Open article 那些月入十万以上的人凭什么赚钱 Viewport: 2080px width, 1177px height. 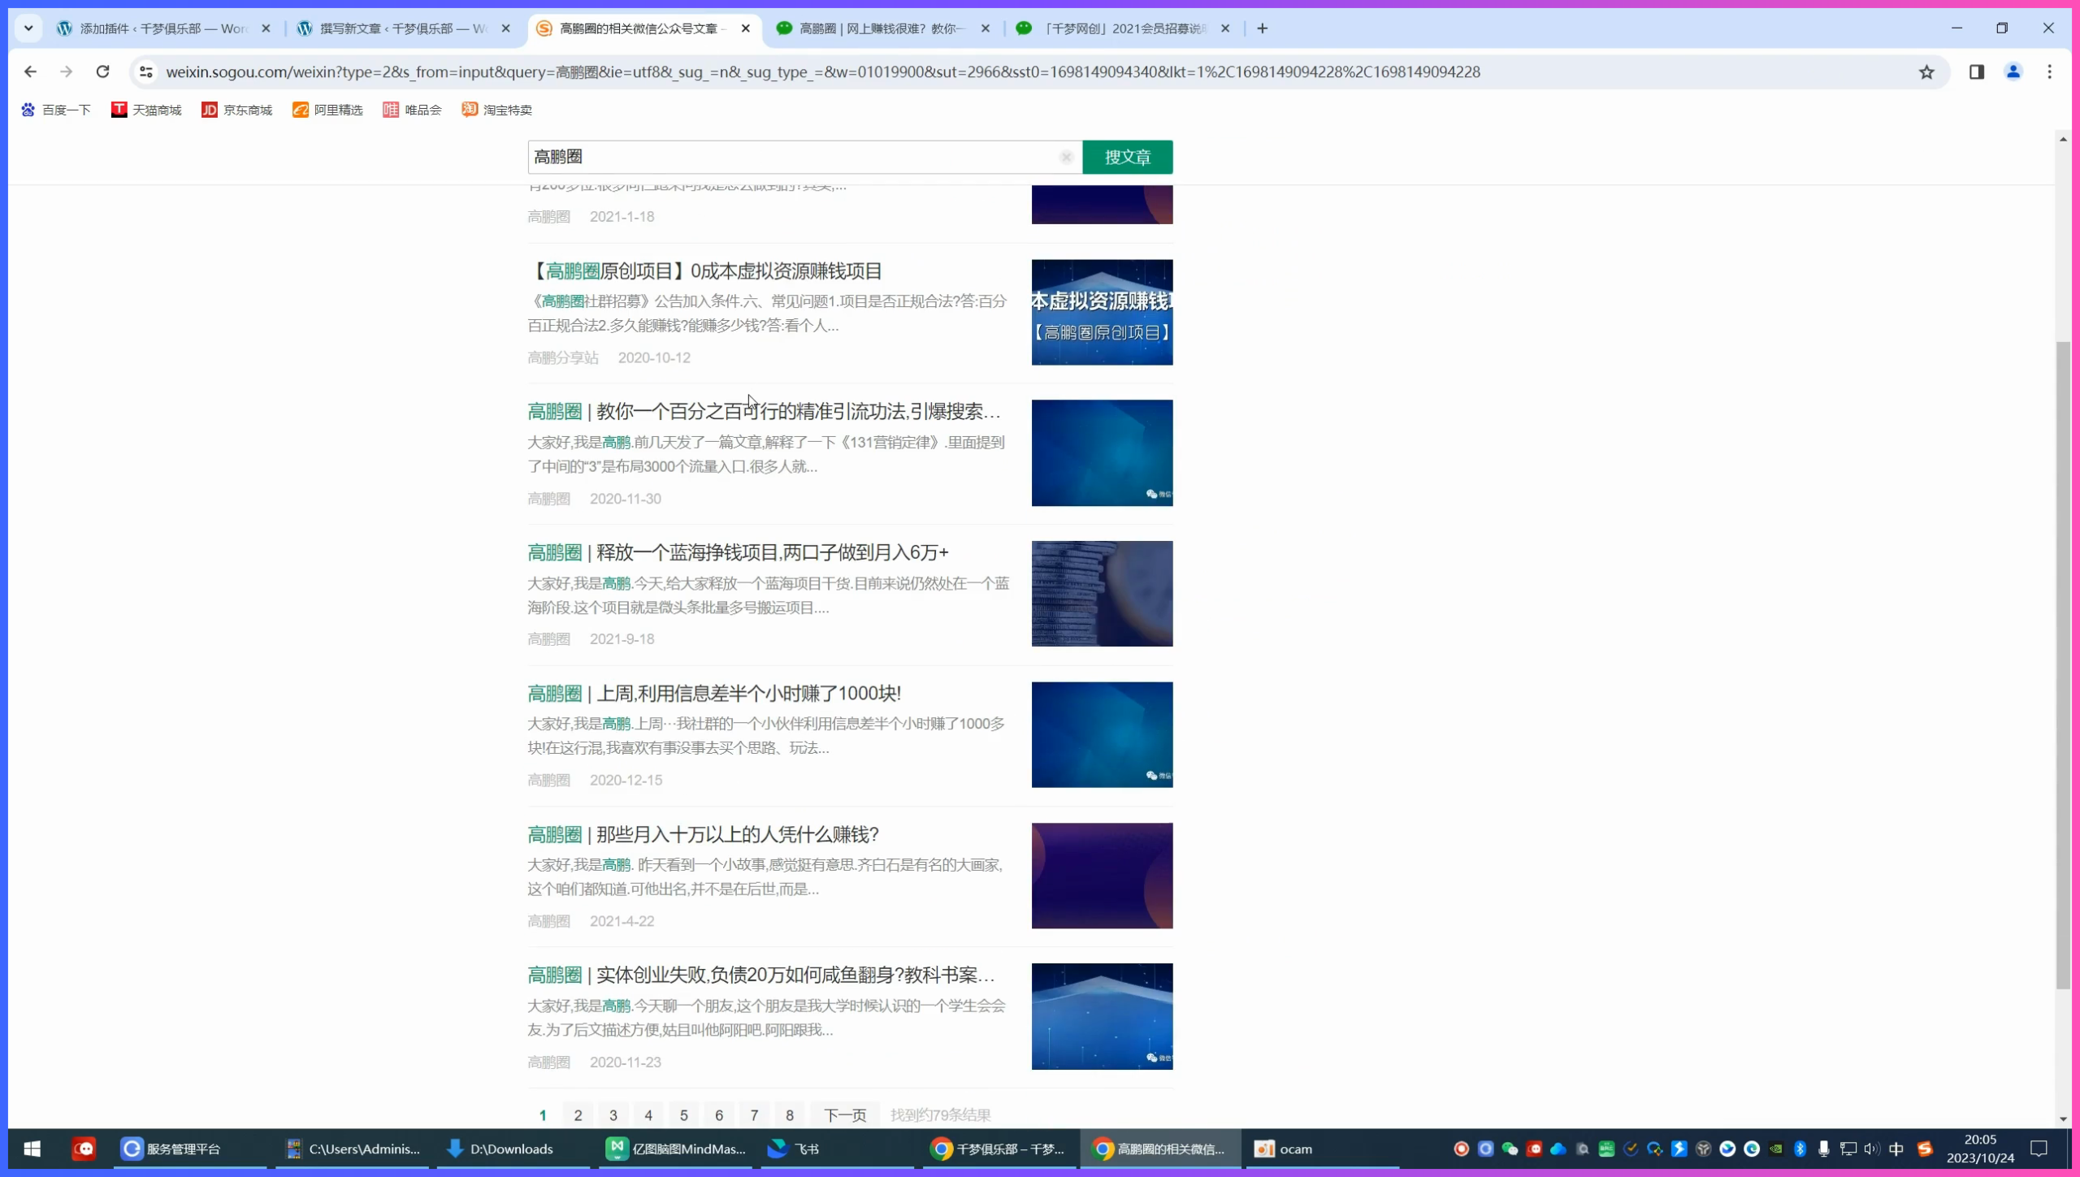pyautogui.click(x=704, y=834)
